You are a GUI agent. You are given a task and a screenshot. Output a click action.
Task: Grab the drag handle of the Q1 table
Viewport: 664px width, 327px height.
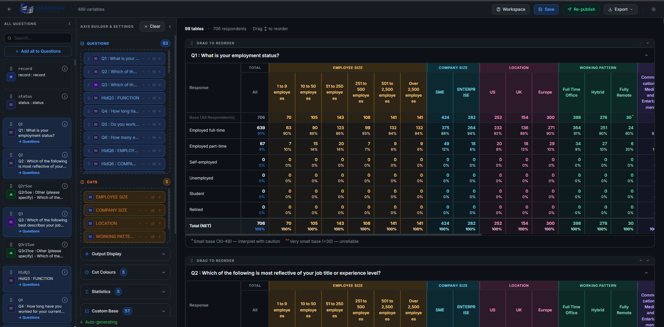(x=191, y=43)
